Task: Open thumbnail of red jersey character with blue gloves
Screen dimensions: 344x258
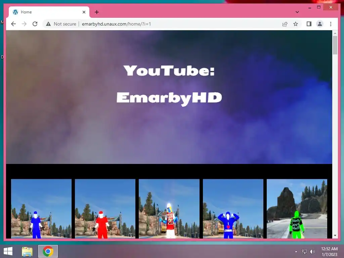Action: tap(169, 209)
